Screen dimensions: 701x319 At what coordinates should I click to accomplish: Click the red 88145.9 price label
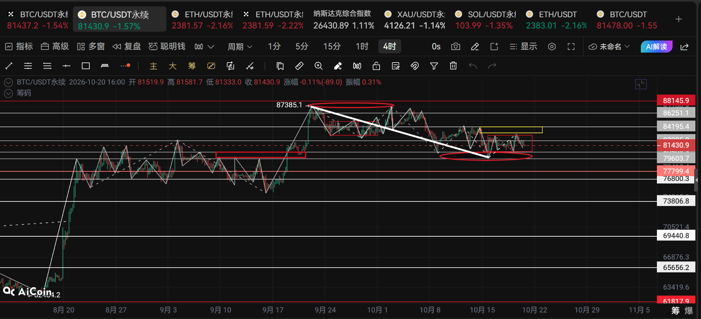pos(676,101)
